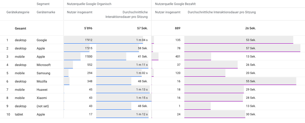Sort by paid Nutzer insgesamt column
The image size is (305, 123).
point(168,12)
